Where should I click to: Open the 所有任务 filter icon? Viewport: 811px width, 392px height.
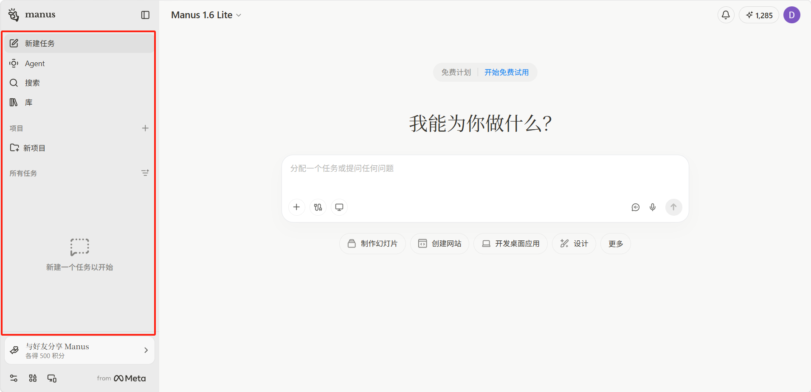click(145, 173)
